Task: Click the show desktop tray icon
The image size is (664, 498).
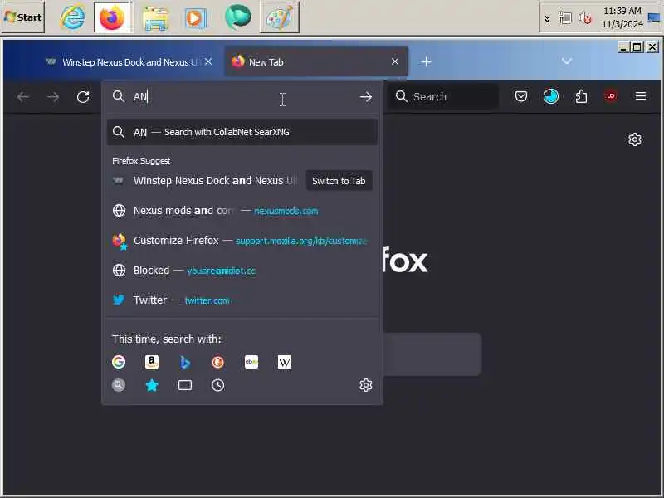Action: point(654,17)
